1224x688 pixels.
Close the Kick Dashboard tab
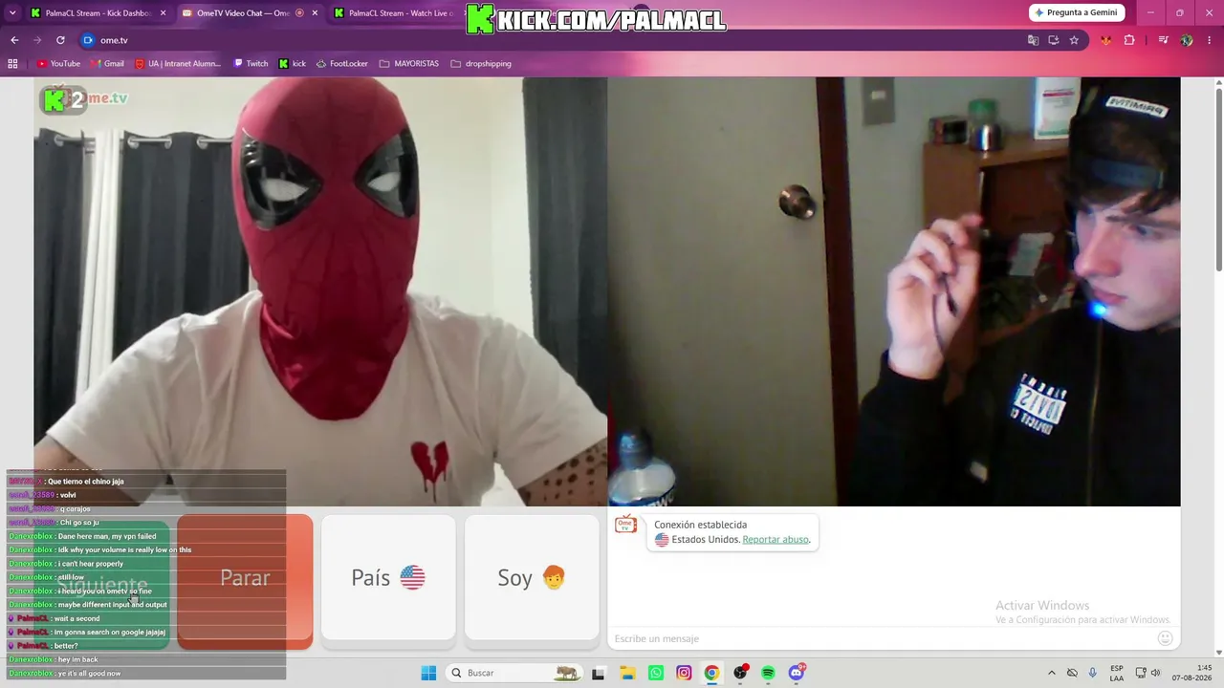click(x=163, y=13)
